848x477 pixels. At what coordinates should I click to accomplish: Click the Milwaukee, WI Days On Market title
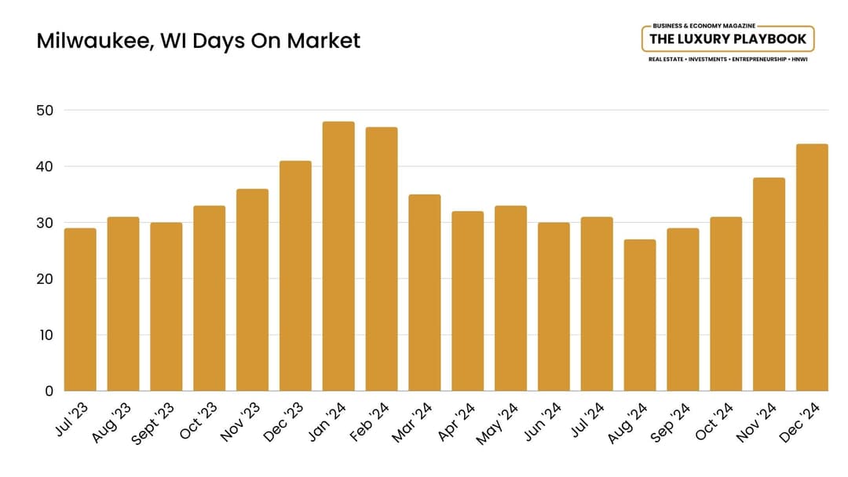click(198, 42)
